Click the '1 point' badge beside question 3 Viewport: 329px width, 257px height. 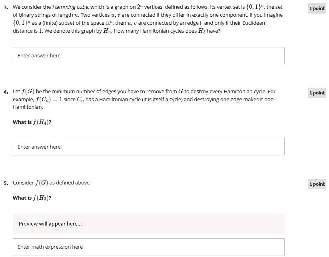pos(316,8)
